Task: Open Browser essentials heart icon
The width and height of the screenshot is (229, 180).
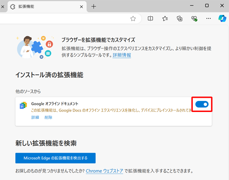Action: pos(194,19)
